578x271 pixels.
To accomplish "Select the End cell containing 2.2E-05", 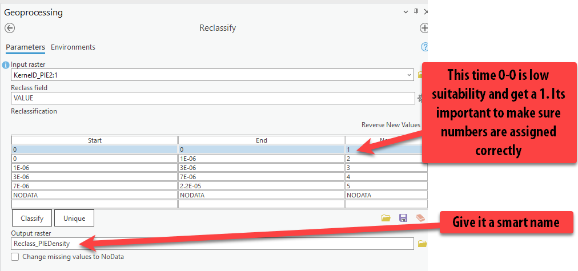I will (261, 186).
